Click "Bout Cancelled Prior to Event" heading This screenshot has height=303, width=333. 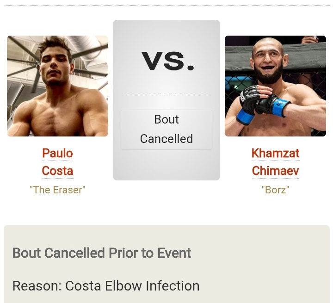[x=102, y=253]
